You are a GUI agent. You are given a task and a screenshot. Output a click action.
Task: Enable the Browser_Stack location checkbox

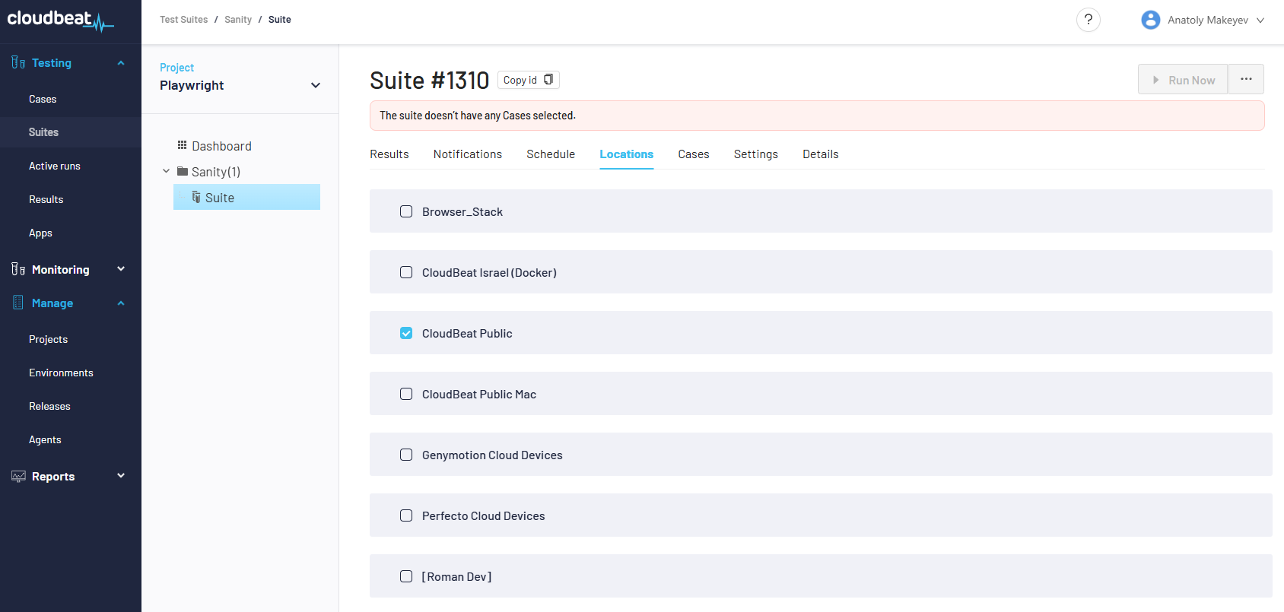coord(406,211)
